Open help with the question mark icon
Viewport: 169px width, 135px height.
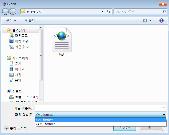pyautogui.click(x=161, y=21)
